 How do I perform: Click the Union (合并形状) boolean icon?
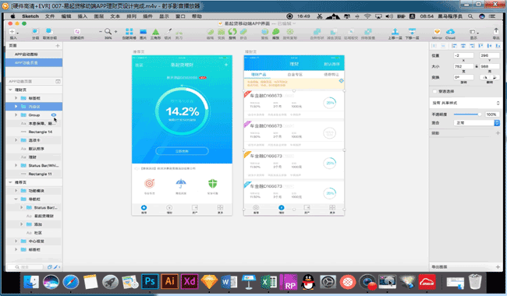point(317,32)
